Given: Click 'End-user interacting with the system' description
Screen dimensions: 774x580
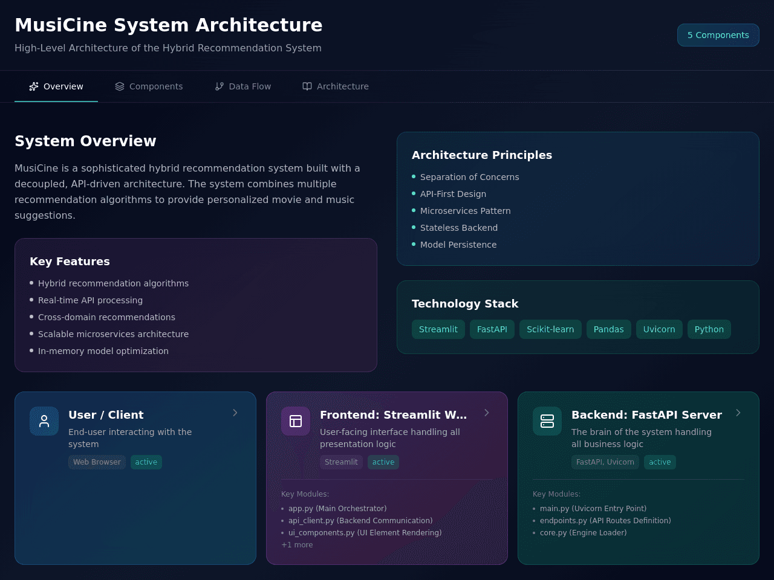Looking at the screenshot, I should click(x=130, y=438).
